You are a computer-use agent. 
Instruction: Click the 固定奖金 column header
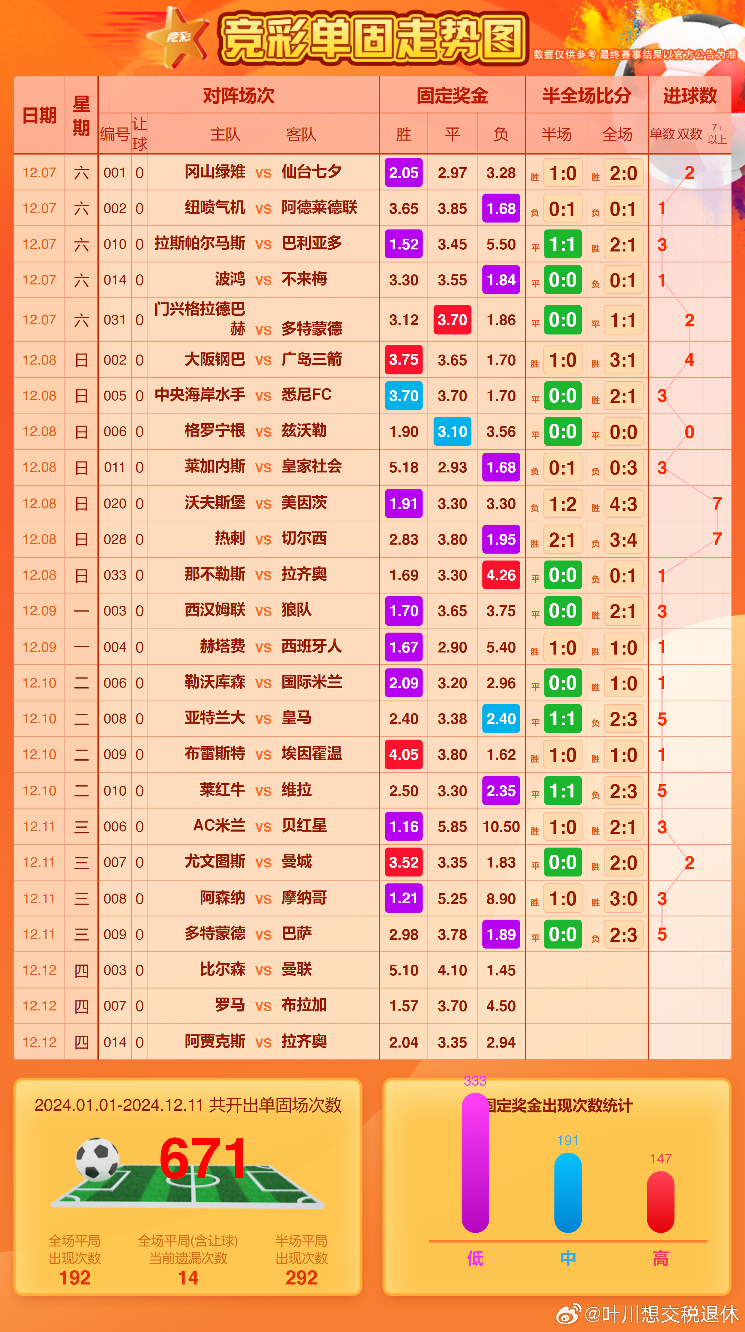pos(452,96)
